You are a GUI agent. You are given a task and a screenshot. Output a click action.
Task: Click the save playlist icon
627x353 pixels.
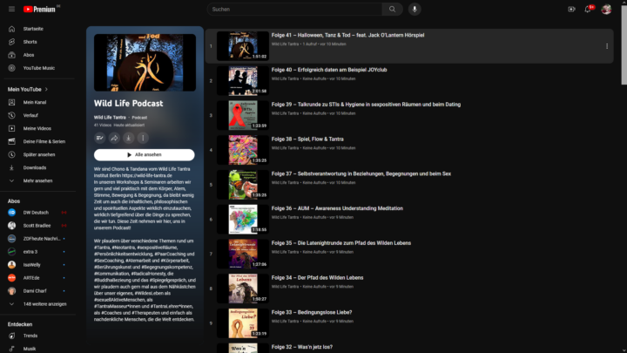click(99, 138)
